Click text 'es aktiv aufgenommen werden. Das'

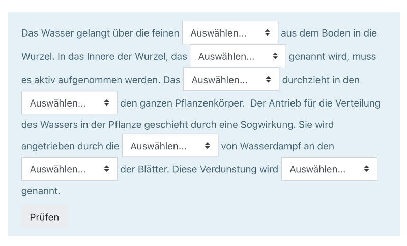[101, 80]
